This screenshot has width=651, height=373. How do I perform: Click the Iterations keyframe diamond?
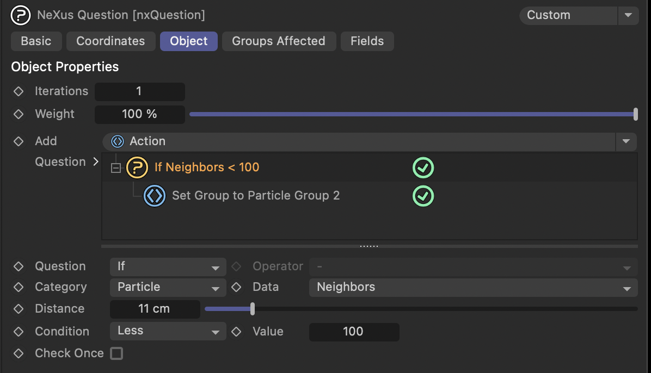19,91
